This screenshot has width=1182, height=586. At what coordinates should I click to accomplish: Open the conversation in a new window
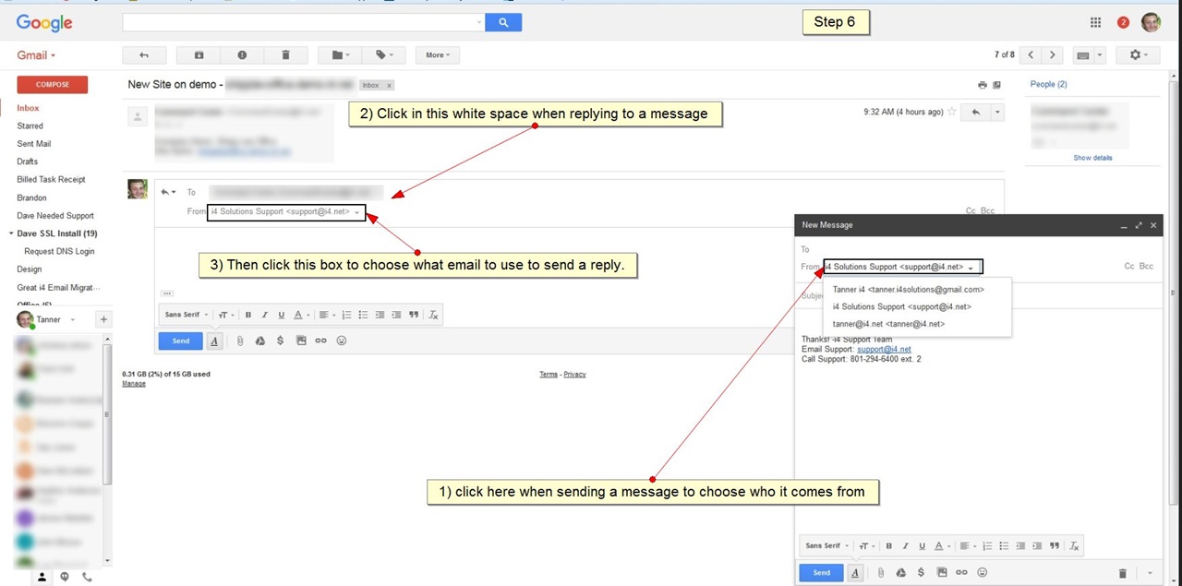[x=996, y=85]
